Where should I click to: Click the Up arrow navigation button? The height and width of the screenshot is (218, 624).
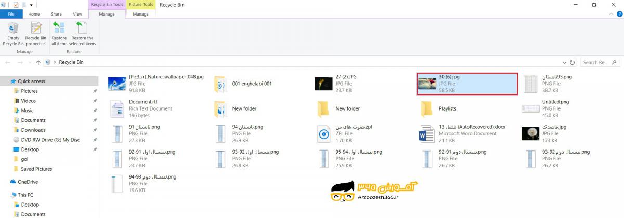pos(38,62)
